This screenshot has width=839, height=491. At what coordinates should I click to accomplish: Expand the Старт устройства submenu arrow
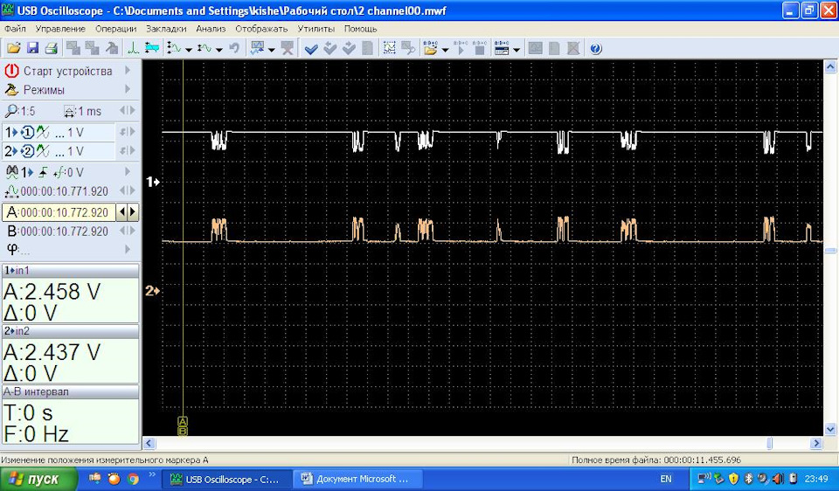tap(128, 71)
